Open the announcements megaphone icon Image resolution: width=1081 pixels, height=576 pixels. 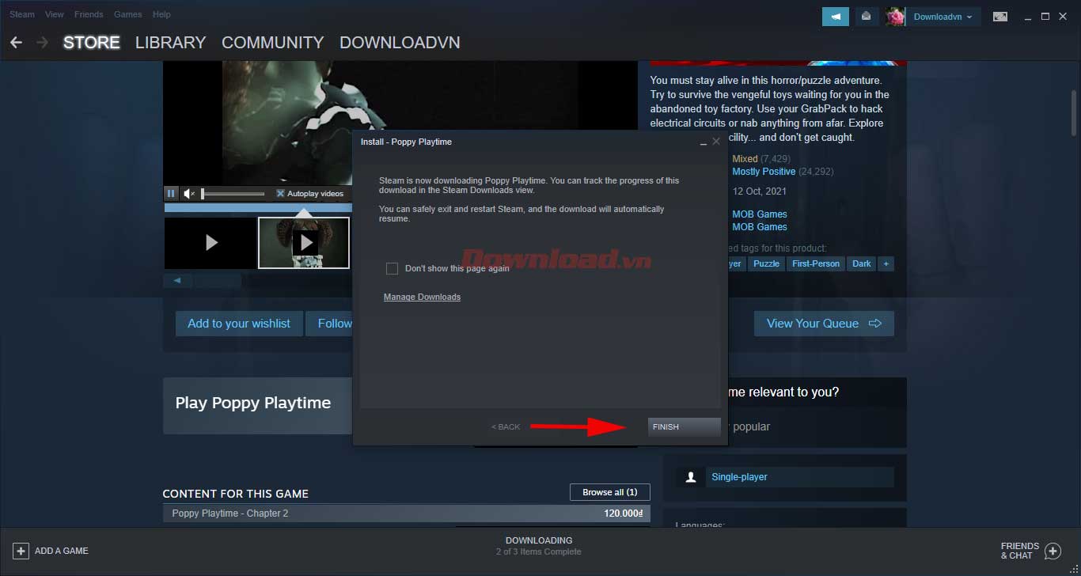click(836, 17)
